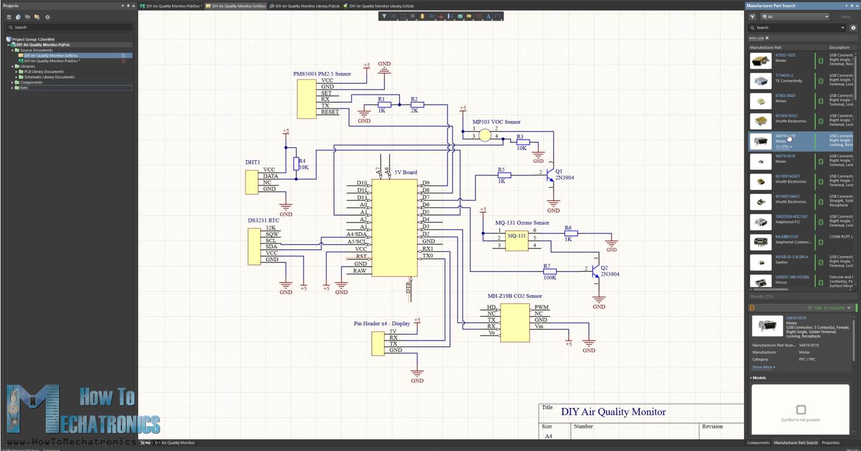The image size is (861, 451).
Task: Open Manufacturer Part Search settings gear
Action: click(x=853, y=27)
